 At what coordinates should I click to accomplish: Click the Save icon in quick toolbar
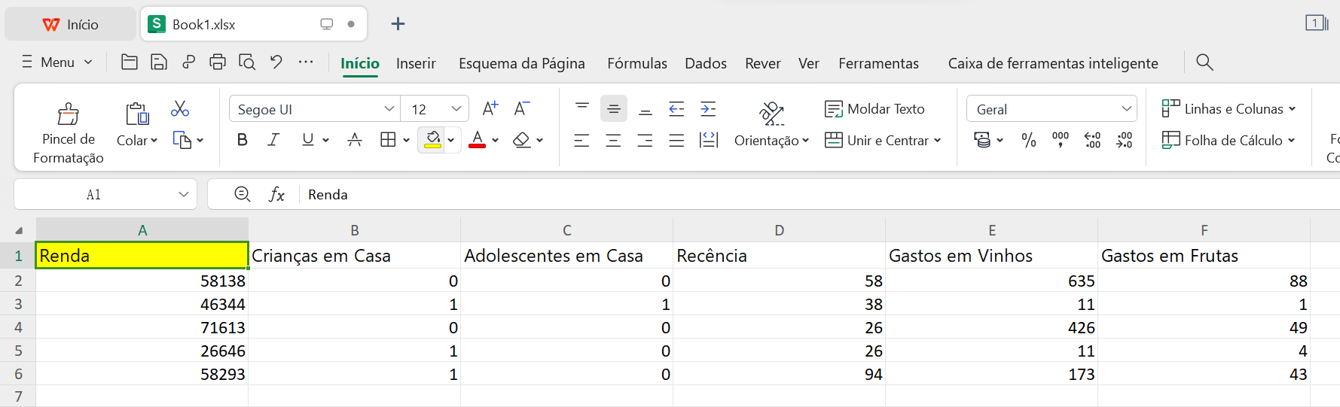159,62
